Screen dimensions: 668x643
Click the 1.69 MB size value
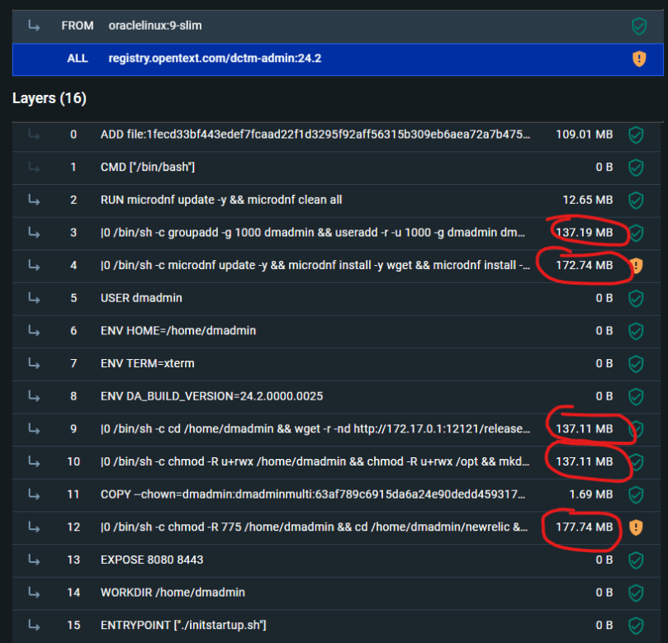point(591,494)
